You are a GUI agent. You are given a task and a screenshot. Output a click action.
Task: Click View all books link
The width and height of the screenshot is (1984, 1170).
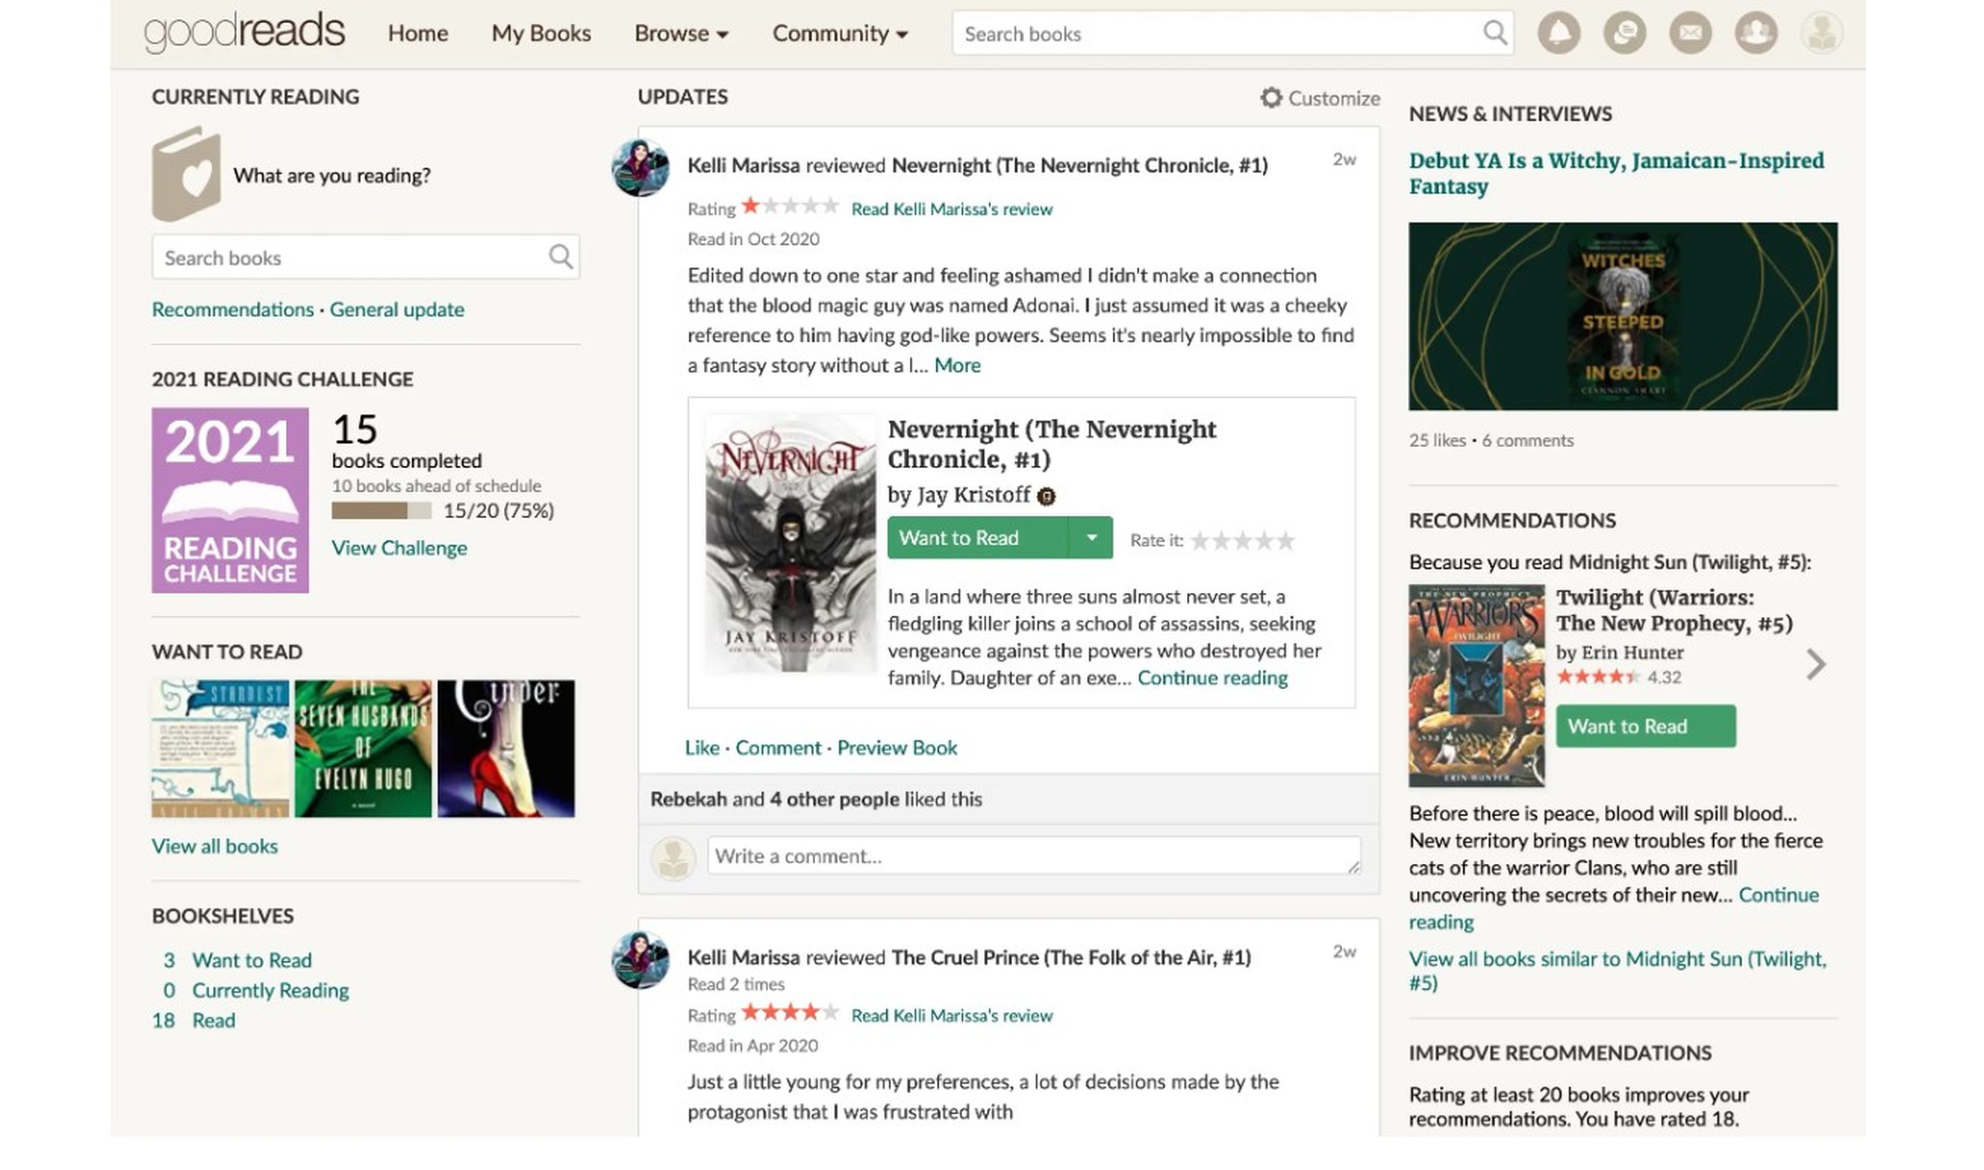click(x=214, y=846)
